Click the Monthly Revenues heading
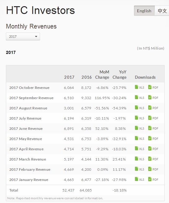Viewport: 169px width, 203px height. [x=31, y=26]
